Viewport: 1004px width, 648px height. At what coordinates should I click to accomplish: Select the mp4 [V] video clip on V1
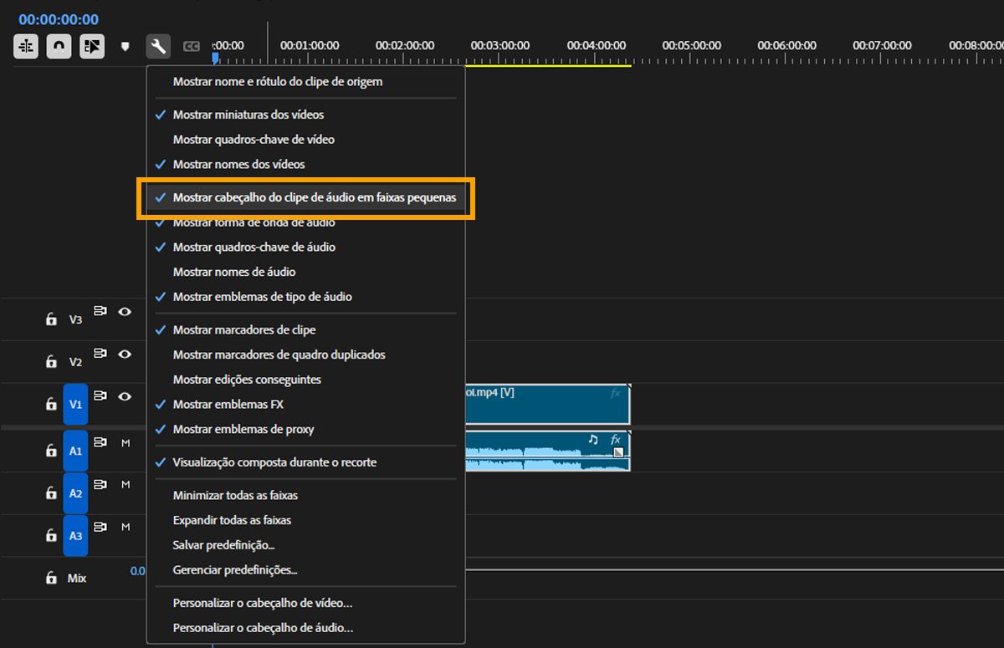point(547,404)
